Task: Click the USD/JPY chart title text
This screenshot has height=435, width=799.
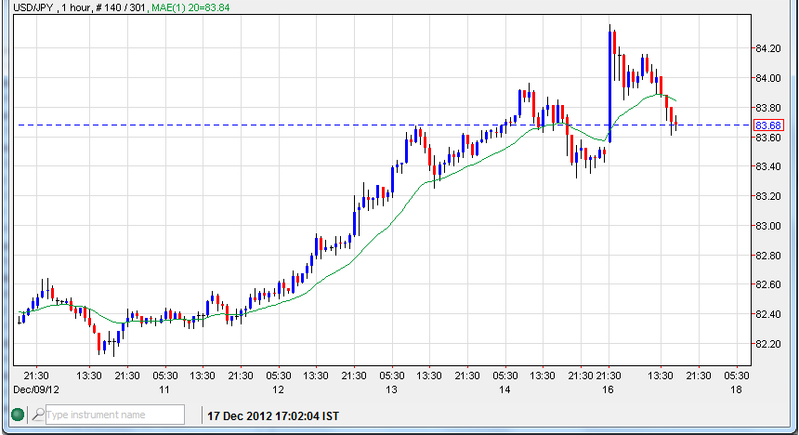Action: point(33,7)
